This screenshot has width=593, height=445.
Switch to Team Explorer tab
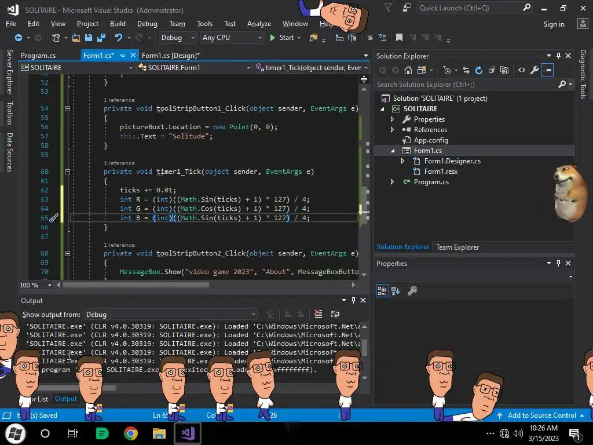coord(457,247)
